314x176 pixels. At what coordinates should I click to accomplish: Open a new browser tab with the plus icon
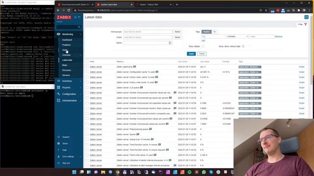[177, 4]
